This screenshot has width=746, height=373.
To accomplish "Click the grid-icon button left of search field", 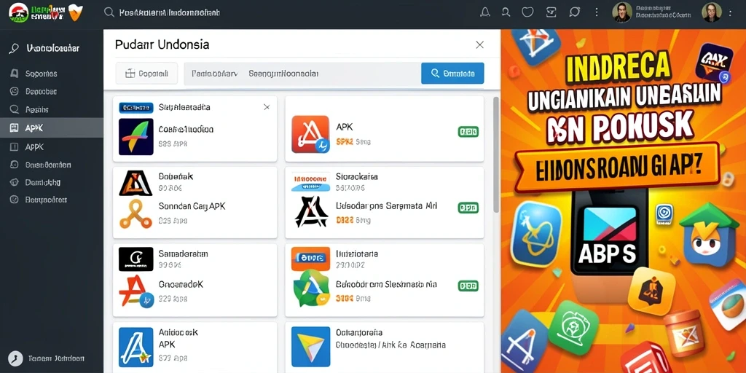I will coord(146,74).
